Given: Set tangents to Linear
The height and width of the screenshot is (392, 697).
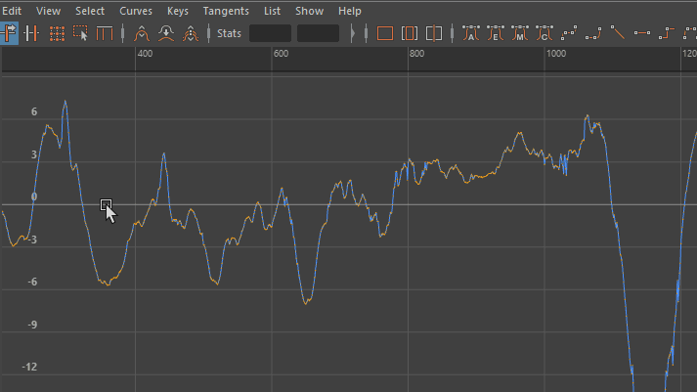Looking at the screenshot, I should (x=618, y=33).
